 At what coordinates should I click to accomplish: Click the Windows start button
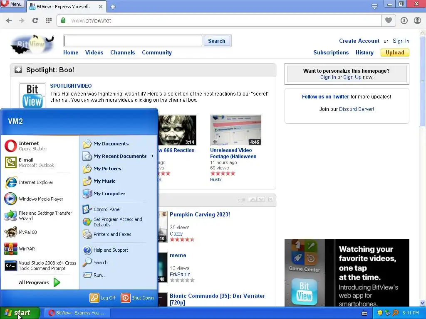20,313
